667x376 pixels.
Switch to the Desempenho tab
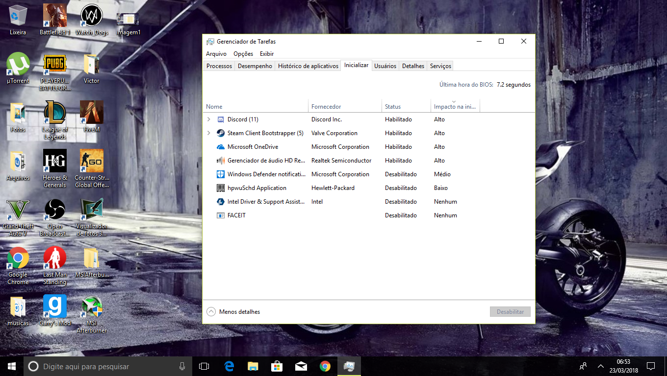(255, 66)
